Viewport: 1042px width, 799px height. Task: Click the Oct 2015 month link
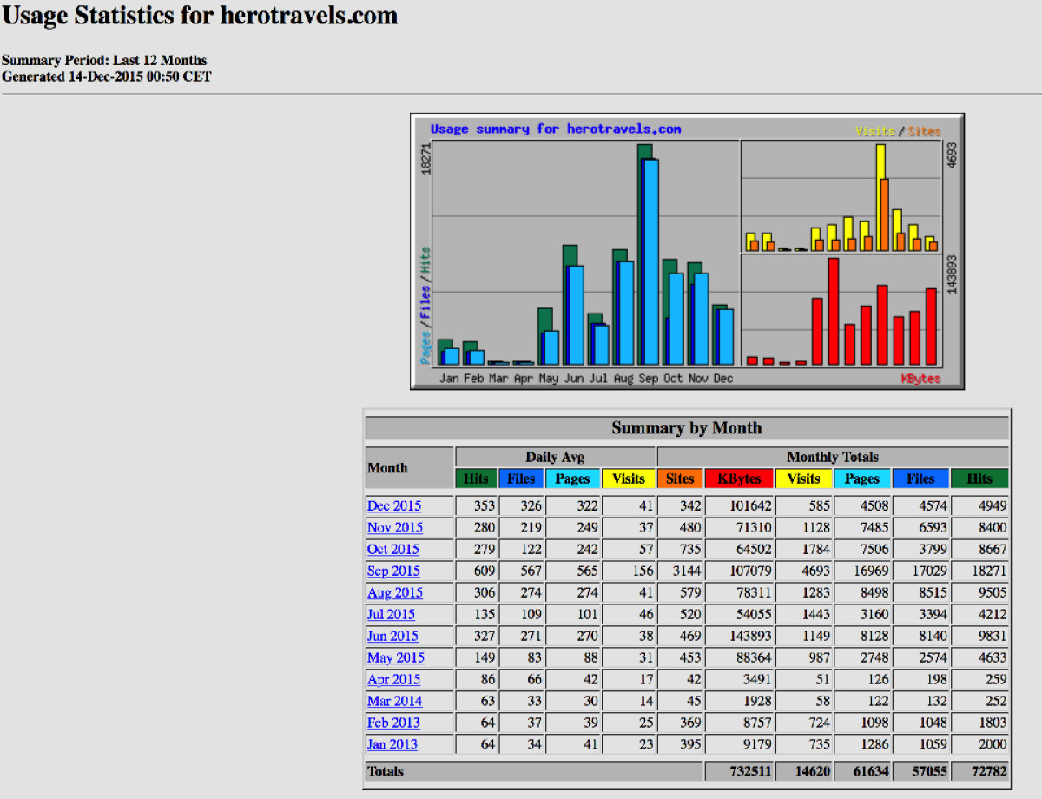click(x=392, y=549)
